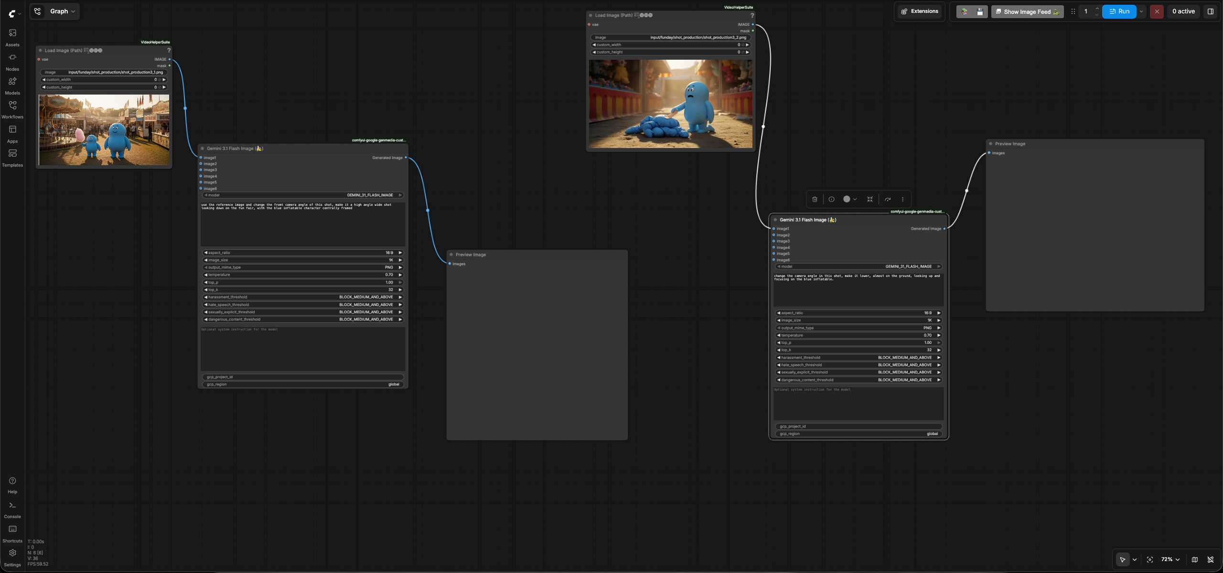
Task: Decrease the batch count with down arrow
Action: 1097,15
